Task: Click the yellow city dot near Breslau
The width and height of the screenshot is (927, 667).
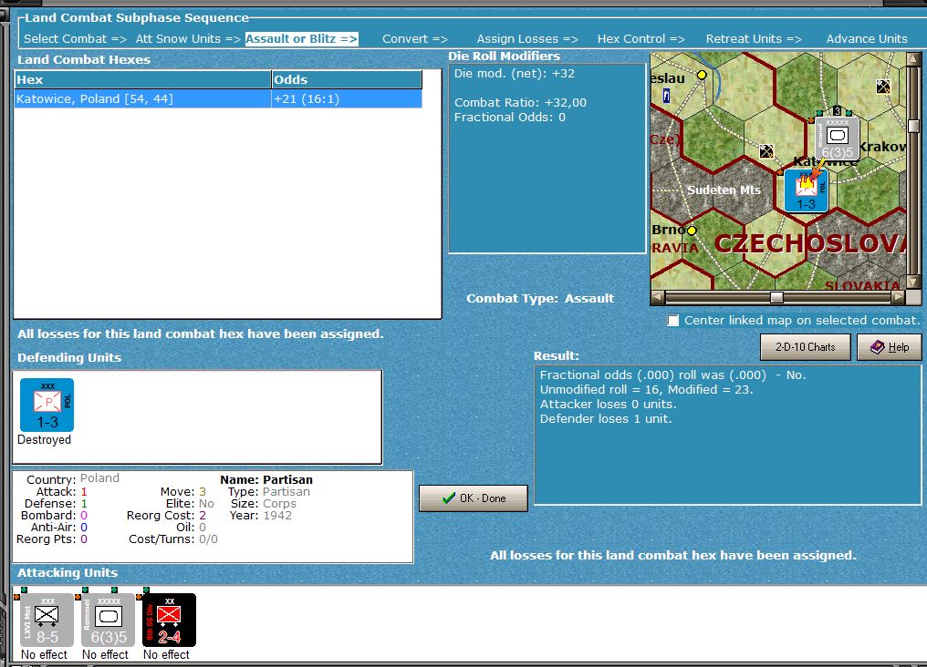Action: 702,75
